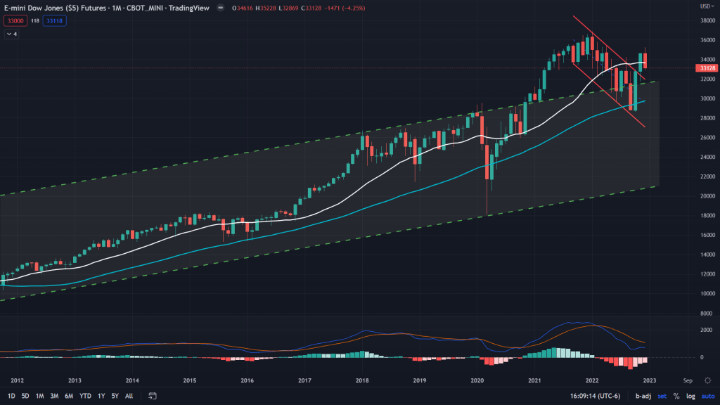Open chart settings gear icon

pos(705,379)
